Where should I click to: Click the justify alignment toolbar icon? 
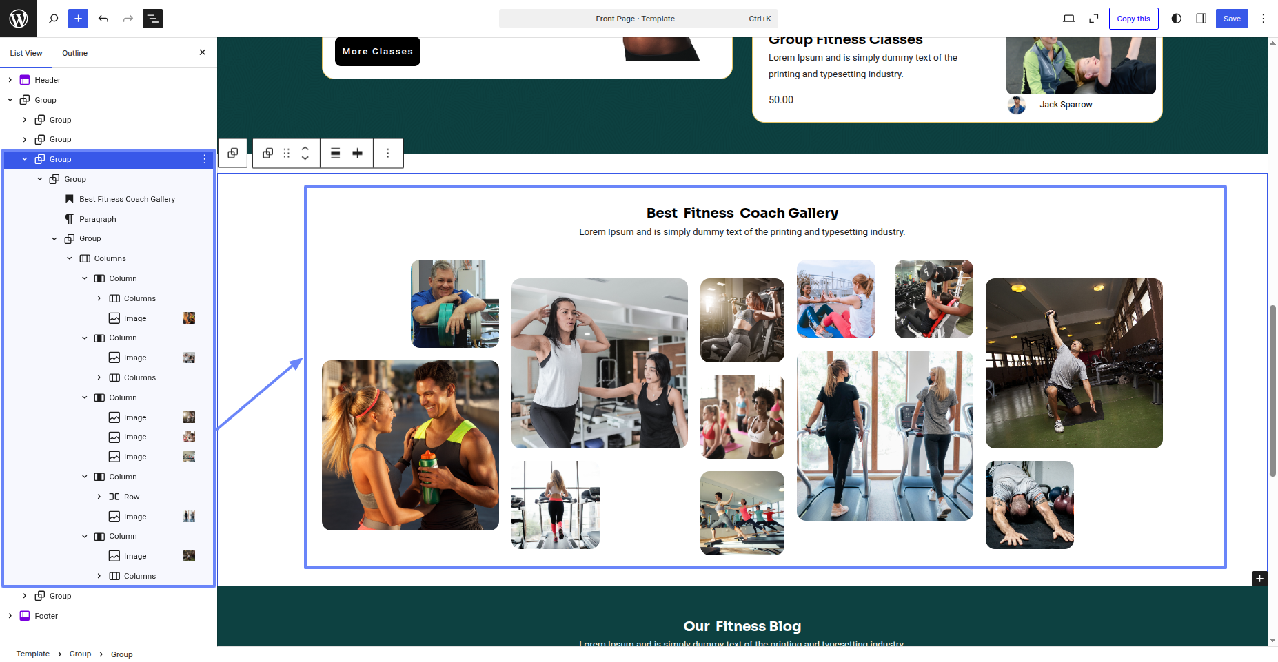point(357,153)
